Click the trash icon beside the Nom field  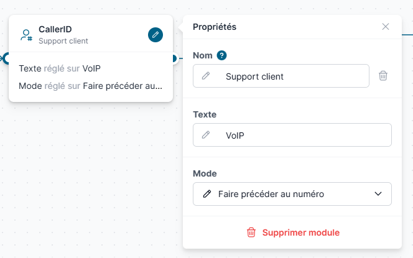[x=384, y=76]
